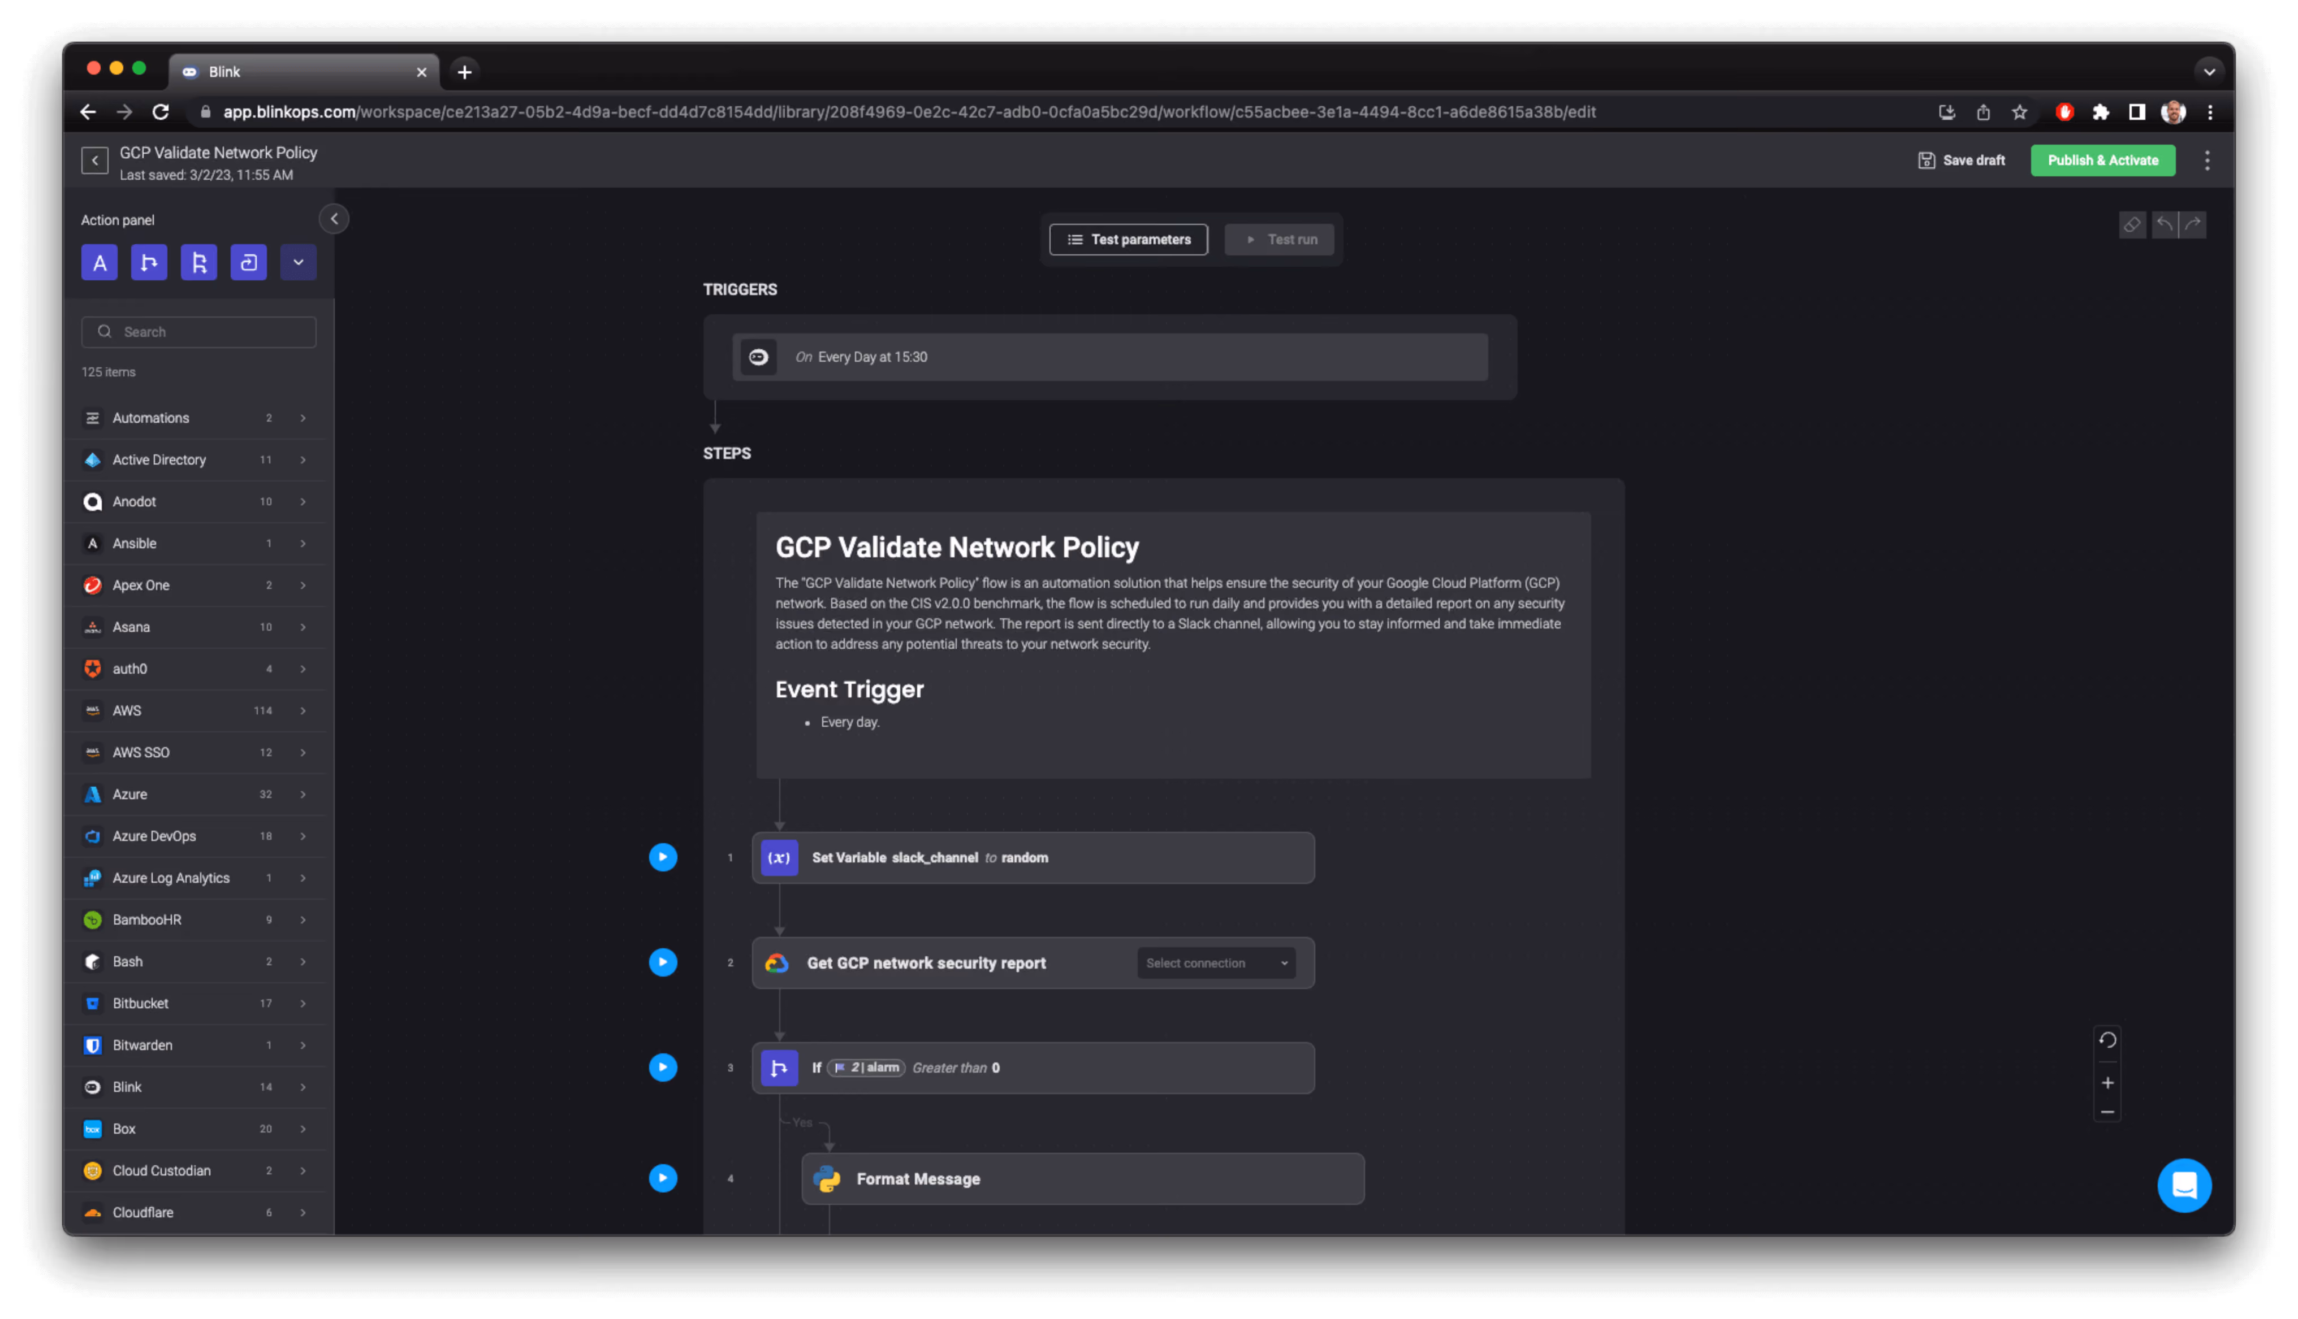
Task: Open the Chrome profile avatar
Action: [2174, 112]
